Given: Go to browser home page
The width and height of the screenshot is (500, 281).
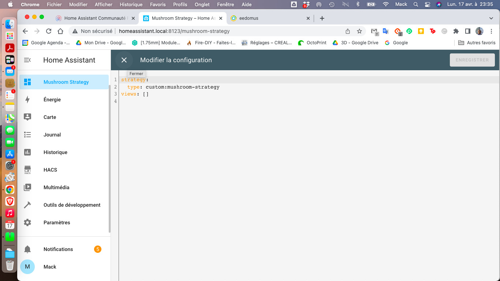Looking at the screenshot, I should [61, 31].
